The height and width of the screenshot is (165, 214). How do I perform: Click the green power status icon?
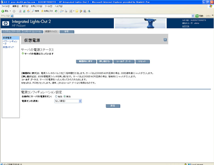pyautogui.click(x=23, y=54)
